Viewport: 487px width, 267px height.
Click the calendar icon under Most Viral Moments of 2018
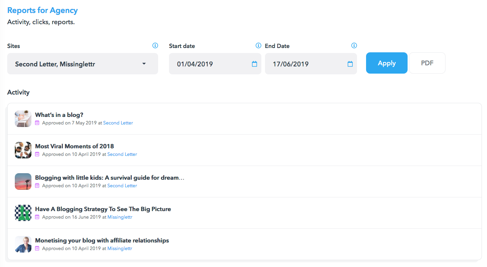(x=37, y=154)
